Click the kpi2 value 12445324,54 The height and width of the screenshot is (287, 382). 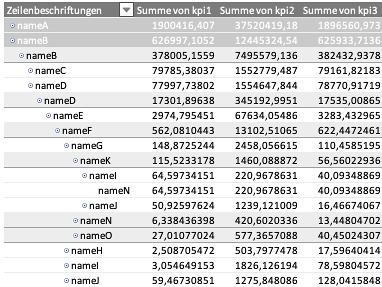[266, 40]
